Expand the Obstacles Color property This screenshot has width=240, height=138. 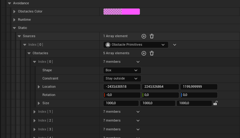point(14,12)
